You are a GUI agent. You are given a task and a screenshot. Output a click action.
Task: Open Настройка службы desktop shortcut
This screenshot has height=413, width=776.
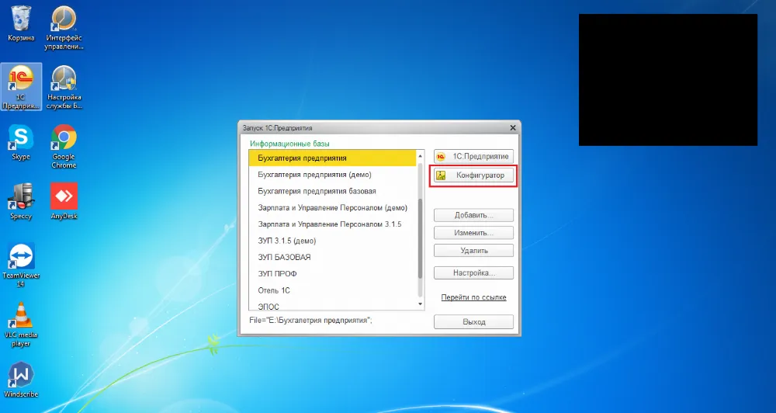click(x=64, y=87)
